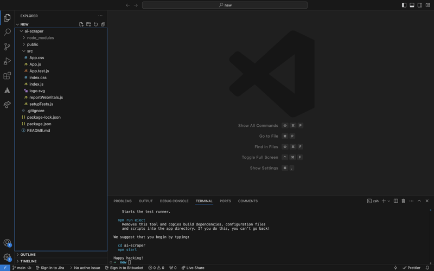The image size is (434, 271).
Task: Add a new terminal with plus
Action: point(384,201)
